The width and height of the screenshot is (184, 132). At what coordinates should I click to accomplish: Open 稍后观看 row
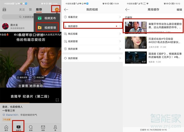tap(92, 34)
